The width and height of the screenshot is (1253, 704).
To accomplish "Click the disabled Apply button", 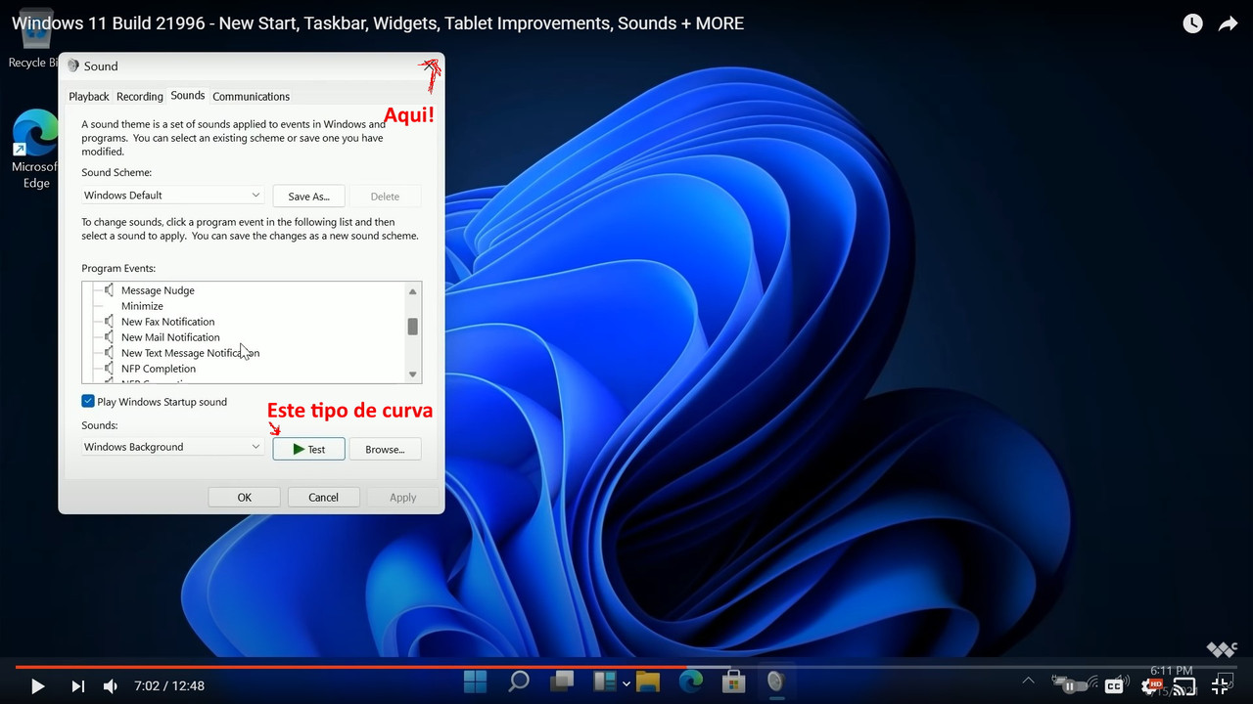I will click(403, 497).
